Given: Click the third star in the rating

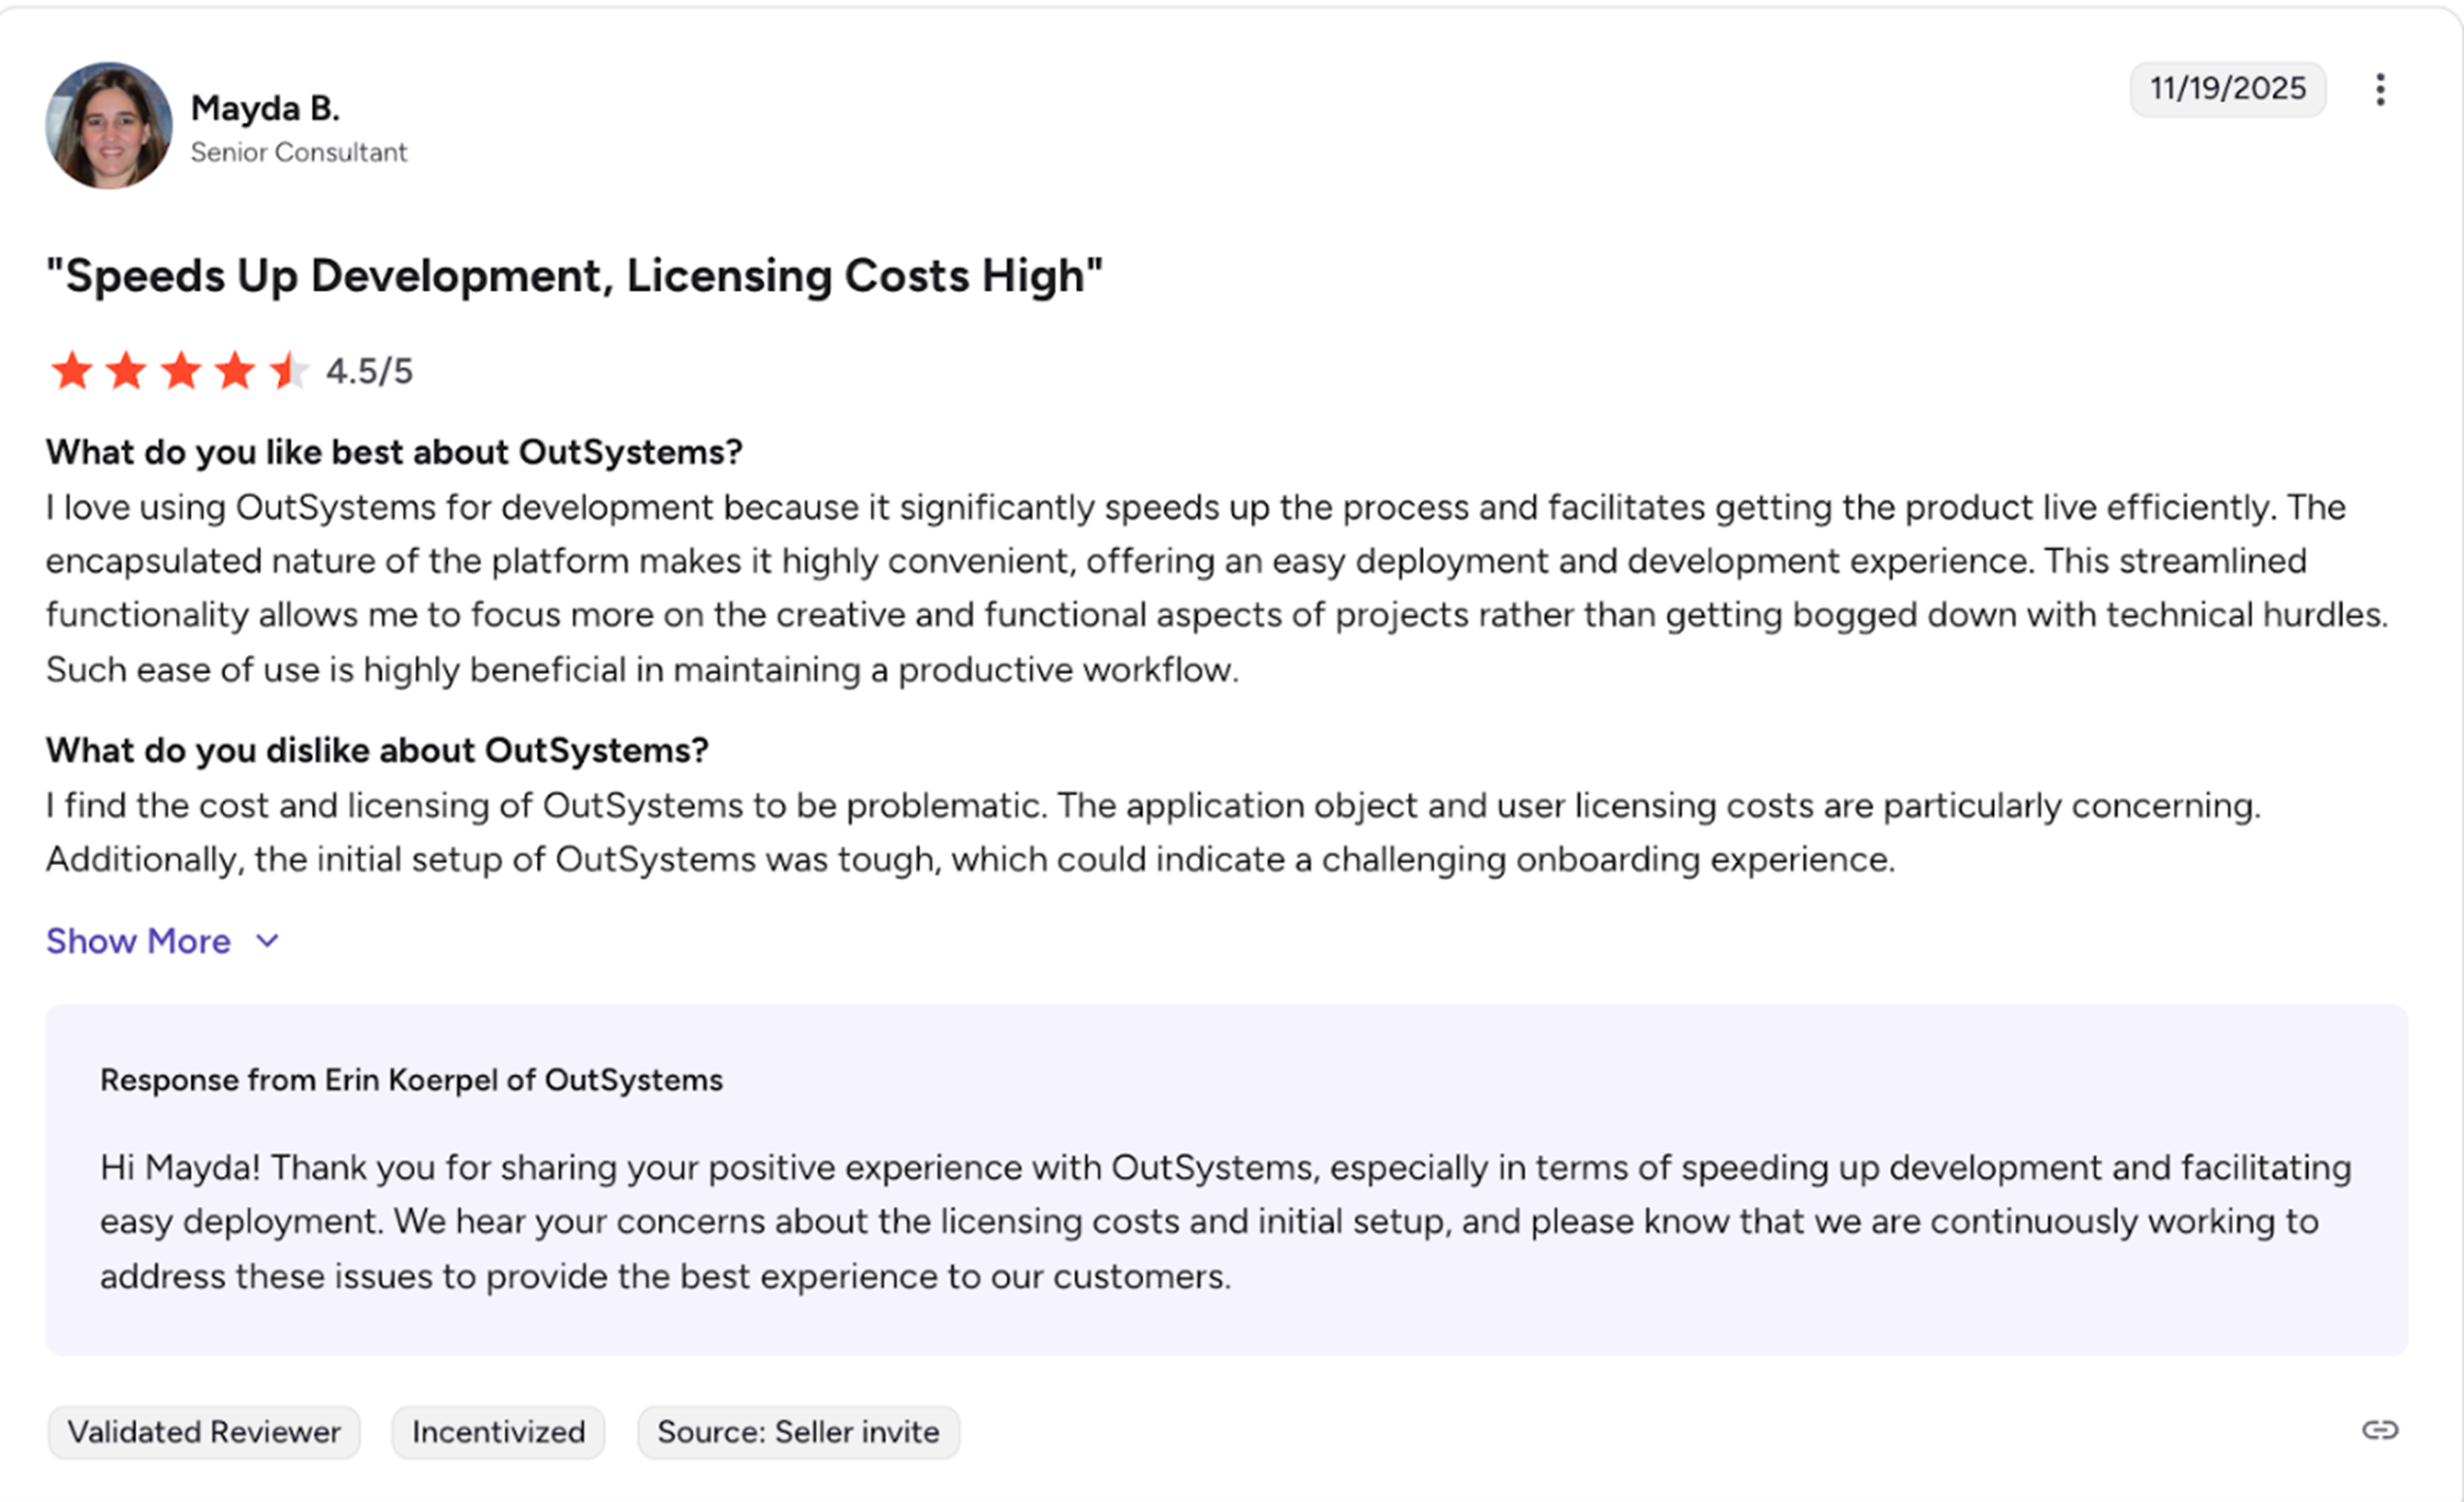Looking at the screenshot, I should pos(181,370).
